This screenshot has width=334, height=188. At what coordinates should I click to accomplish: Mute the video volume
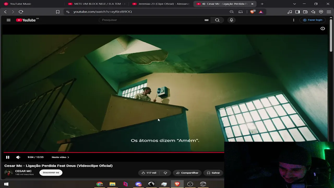18,157
